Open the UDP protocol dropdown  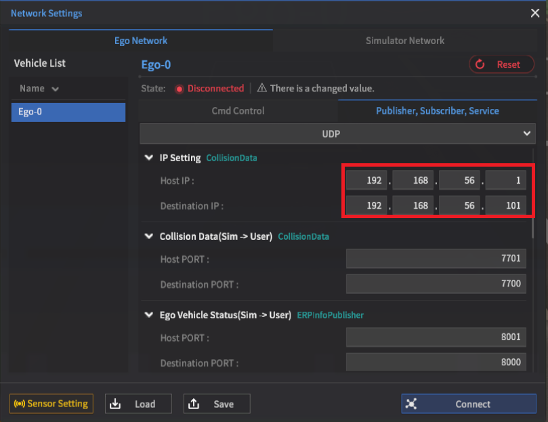pyautogui.click(x=337, y=133)
